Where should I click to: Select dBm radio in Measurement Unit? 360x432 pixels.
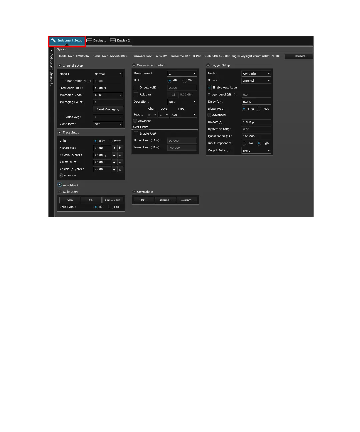170,80
